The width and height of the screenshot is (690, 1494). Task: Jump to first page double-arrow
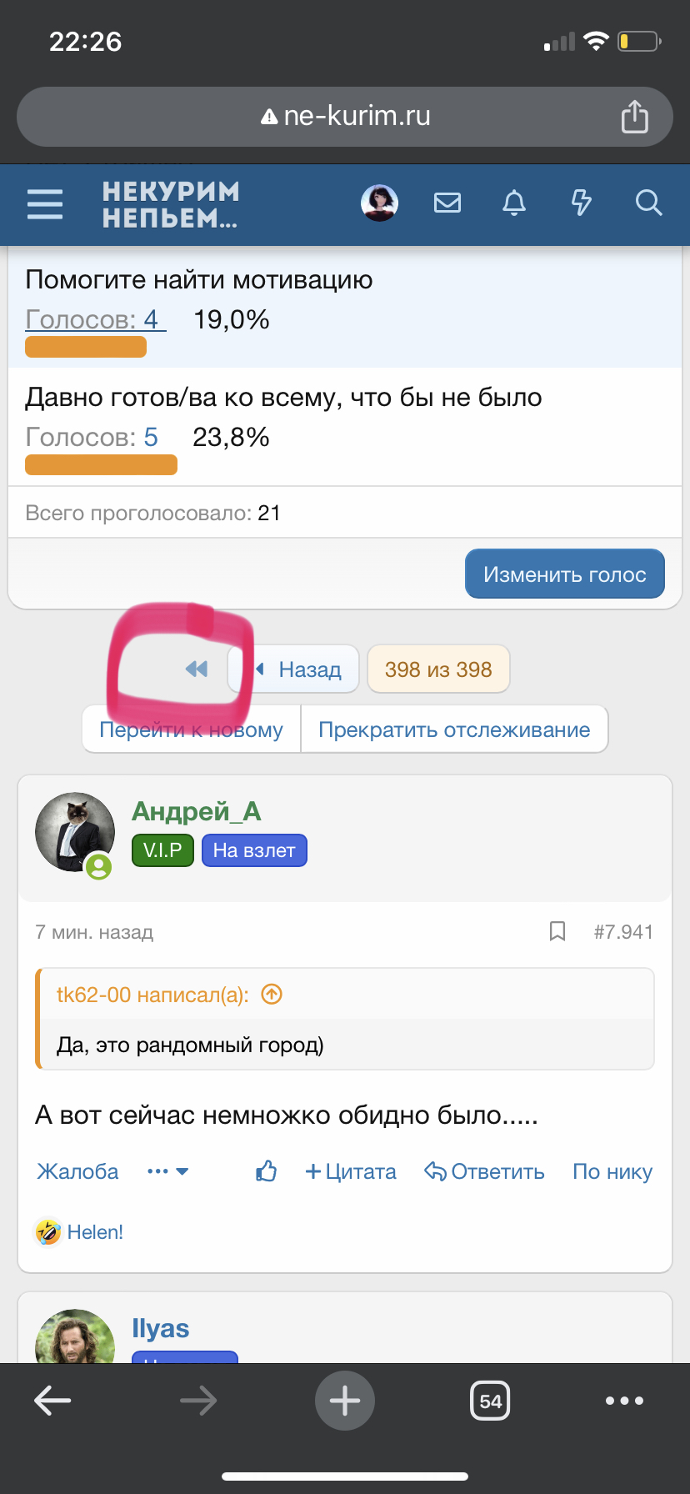click(x=197, y=669)
